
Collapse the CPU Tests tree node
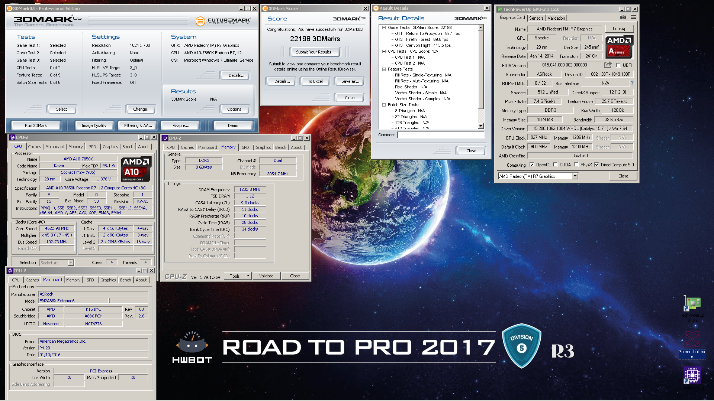coord(384,51)
